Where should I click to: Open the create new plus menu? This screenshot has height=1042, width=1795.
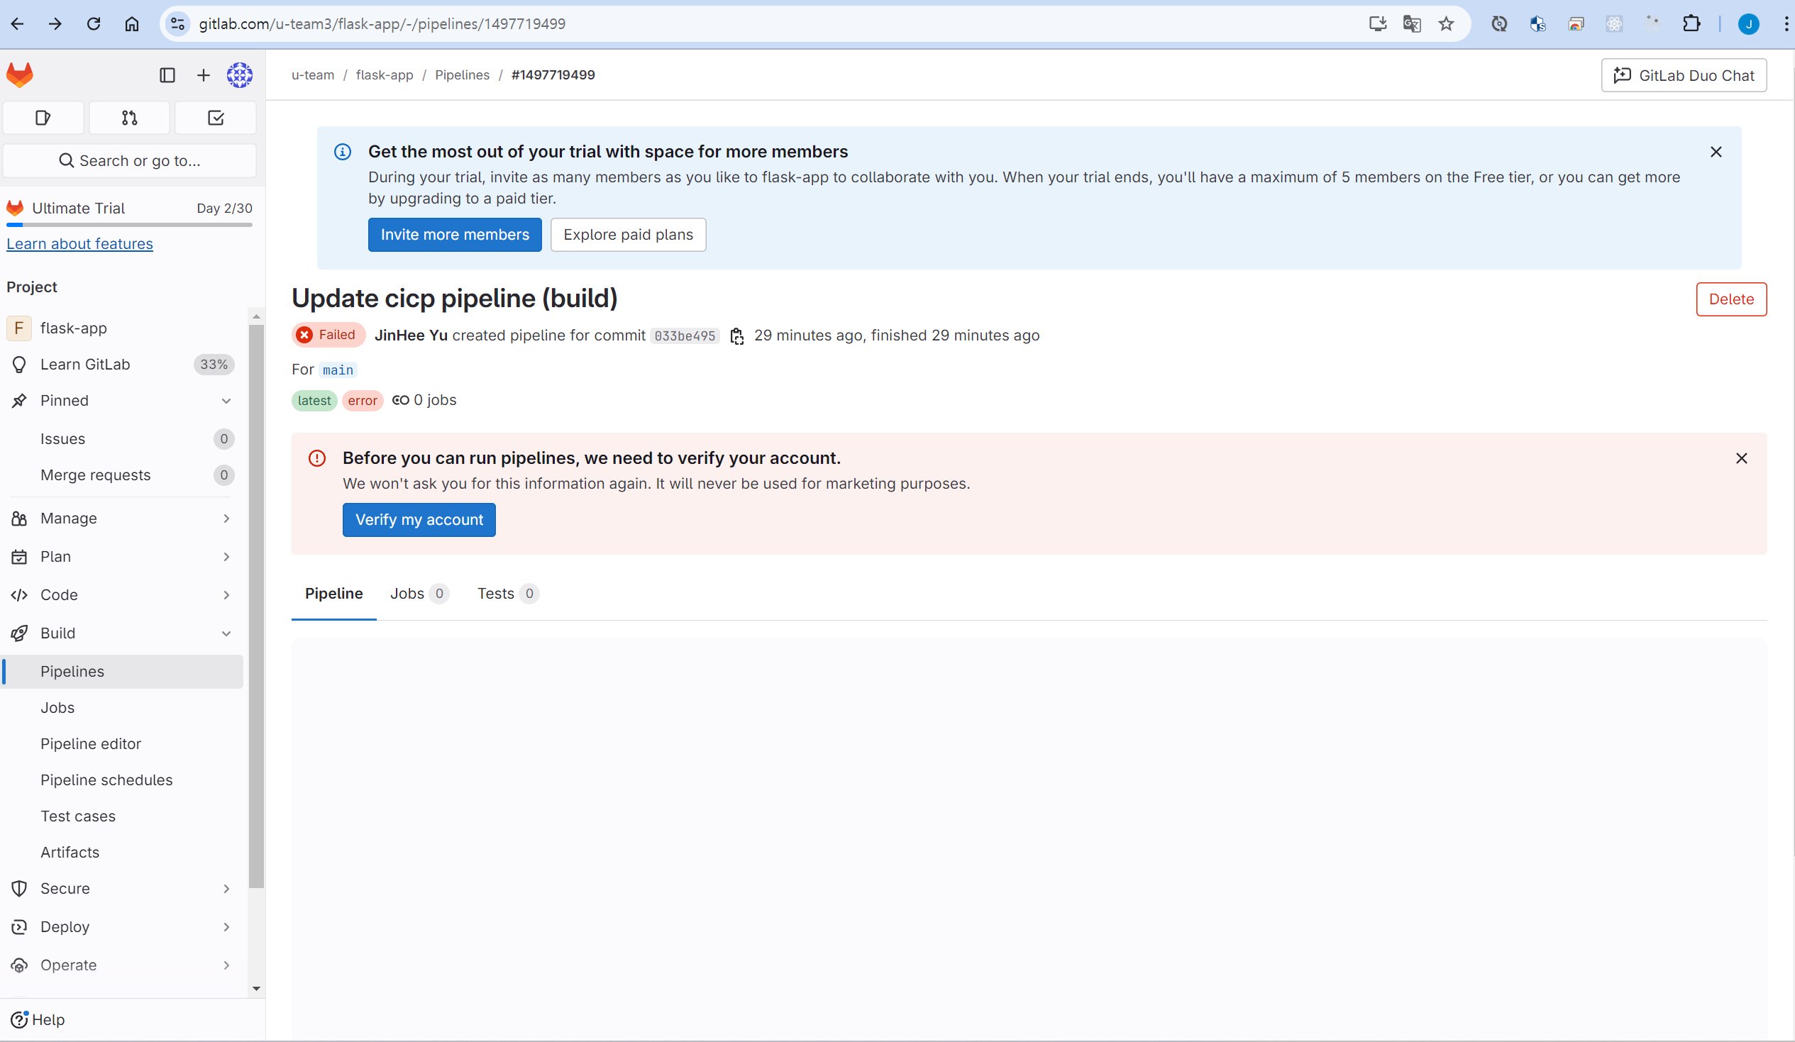[204, 74]
